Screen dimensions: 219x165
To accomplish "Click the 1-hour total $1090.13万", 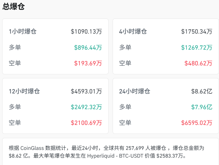I will pyautogui.click(x=86, y=31).
